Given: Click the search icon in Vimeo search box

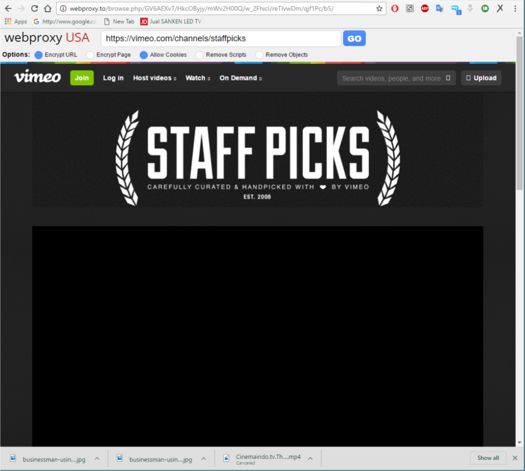Looking at the screenshot, I should (x=448, y=78).
